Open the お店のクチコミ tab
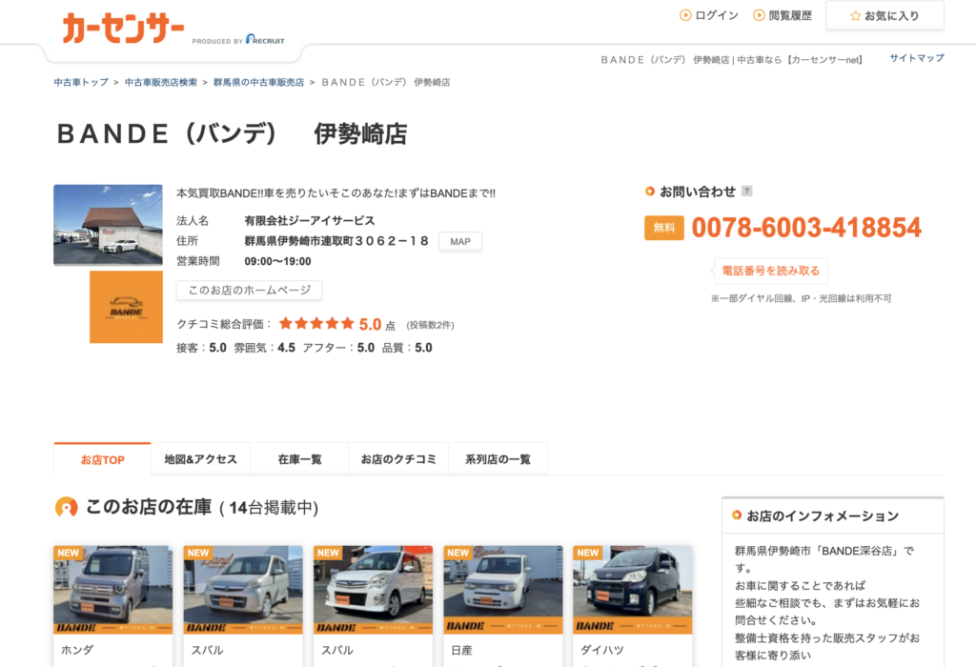Image resolution: width=976 pixels, height=667 pixels. pyautogui.click(x=398, y=459)
